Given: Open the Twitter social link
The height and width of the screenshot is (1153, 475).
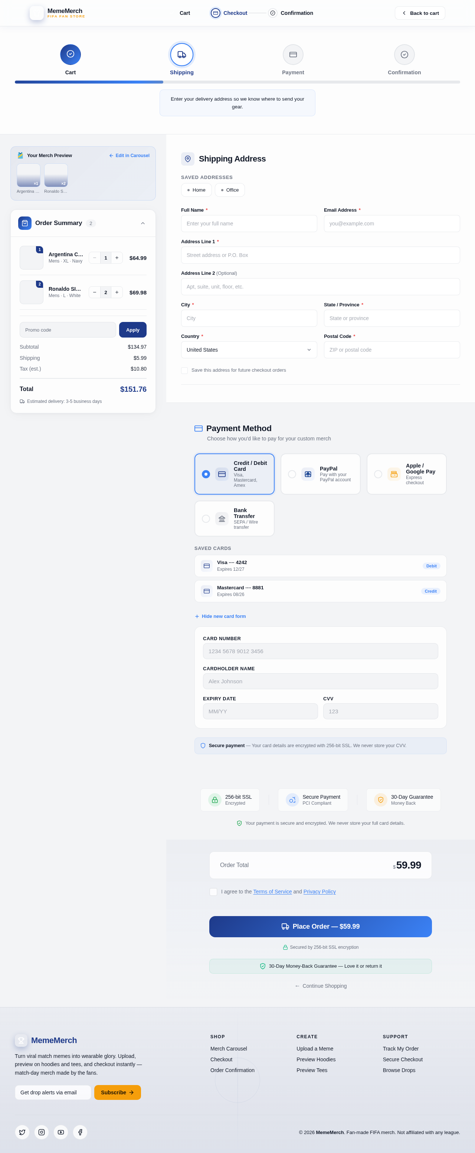Looking at the screenshot, I should pyautogui.click(x=22, y=1132).
